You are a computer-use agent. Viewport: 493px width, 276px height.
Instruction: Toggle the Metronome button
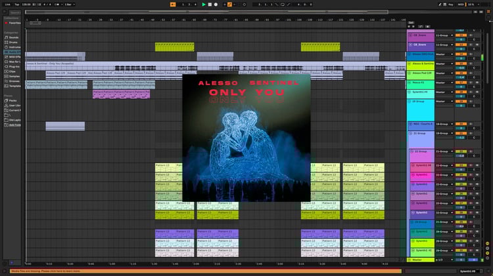pos(57,5)
